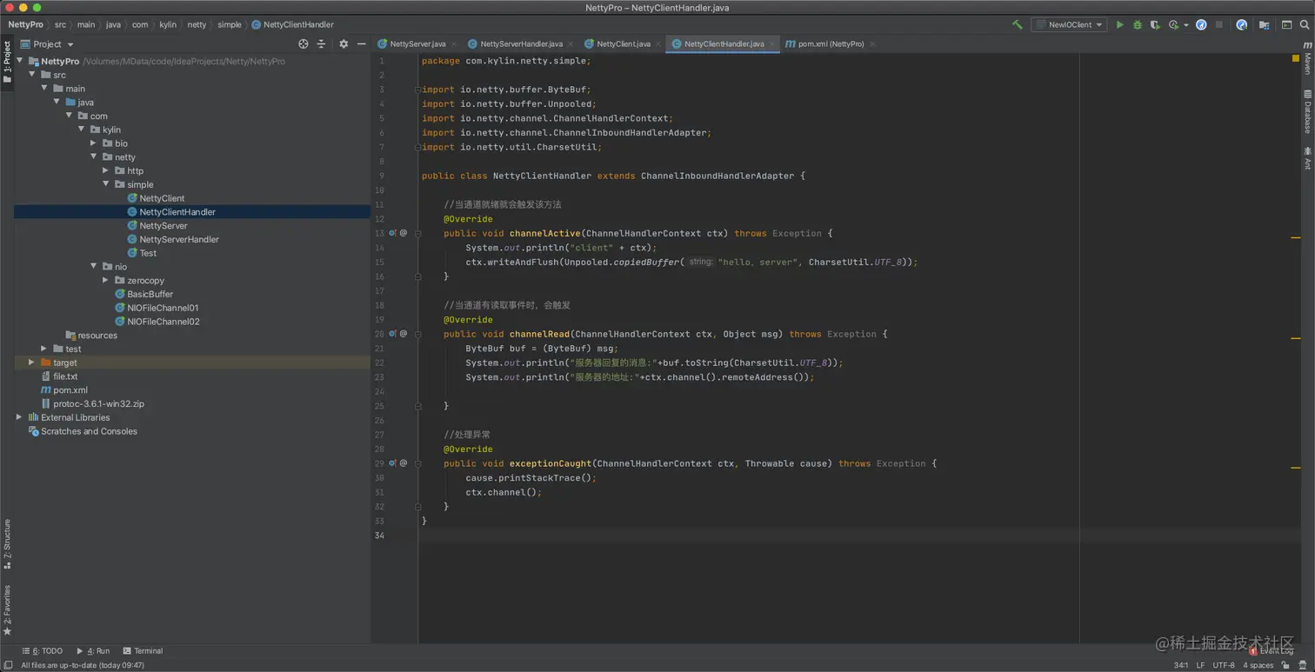This screenshot has height=672, width=1315.
Task: Click the green Run button
Action: point(1119,25)
